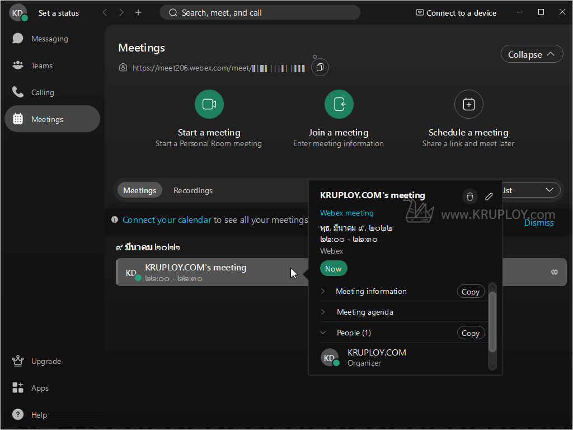This screenshot has width=573, height=430.
Task: Open Calling in the sidebar
Action: click(43, 92)
